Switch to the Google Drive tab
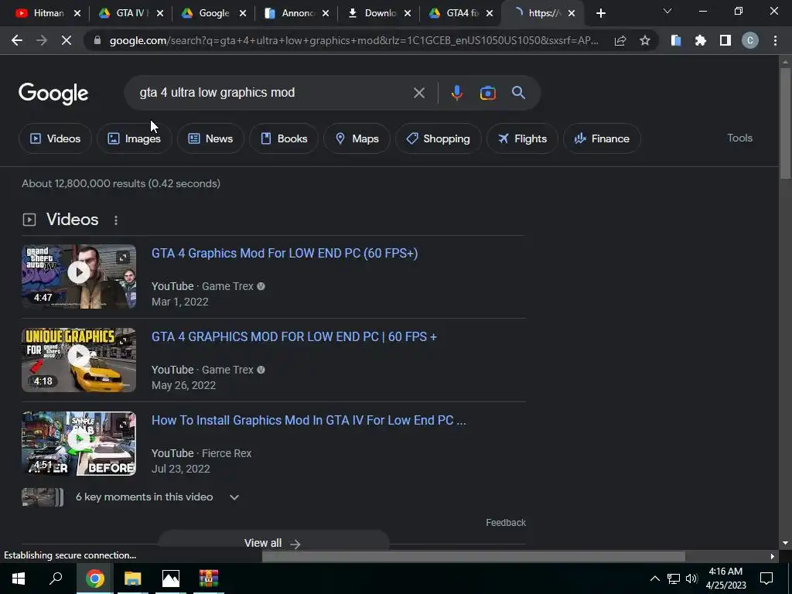The image size is (792, 594). coord(214,14)
